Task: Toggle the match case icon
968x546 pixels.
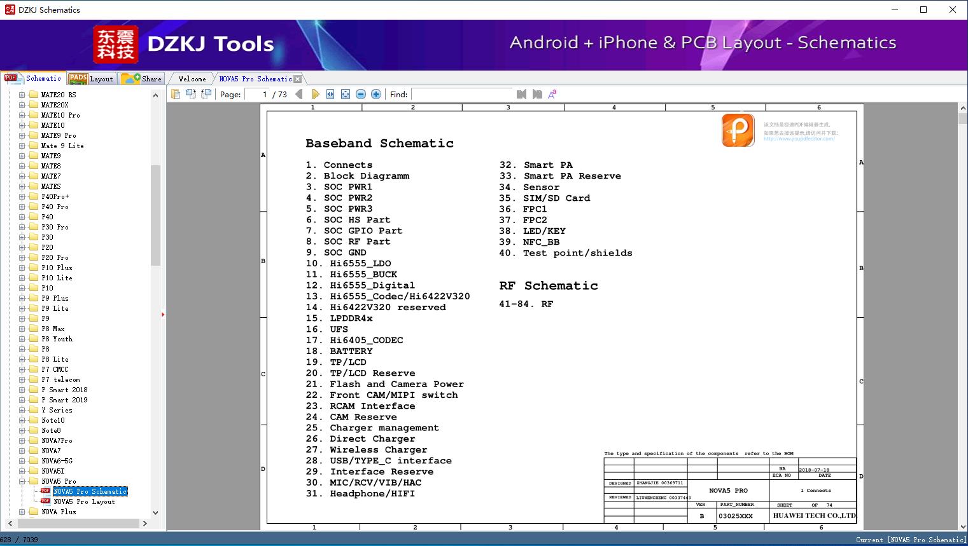Action: pos(552,94)
